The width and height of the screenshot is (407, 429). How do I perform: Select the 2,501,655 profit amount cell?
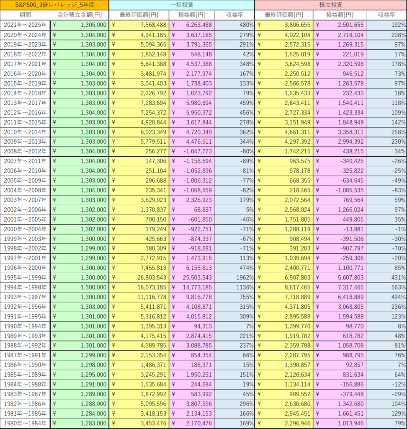(x=340, y=25)
